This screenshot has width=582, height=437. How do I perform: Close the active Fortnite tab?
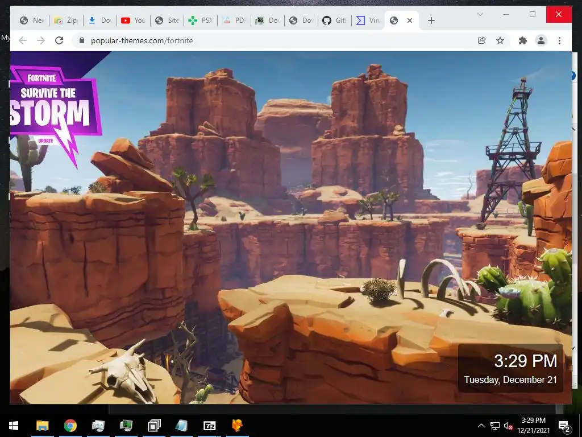(x=410, y=20)
